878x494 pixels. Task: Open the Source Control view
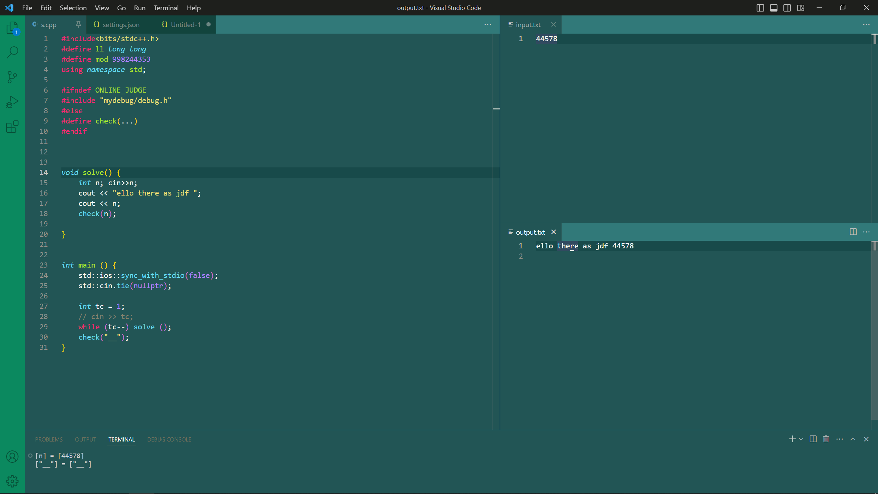[12, 77]
